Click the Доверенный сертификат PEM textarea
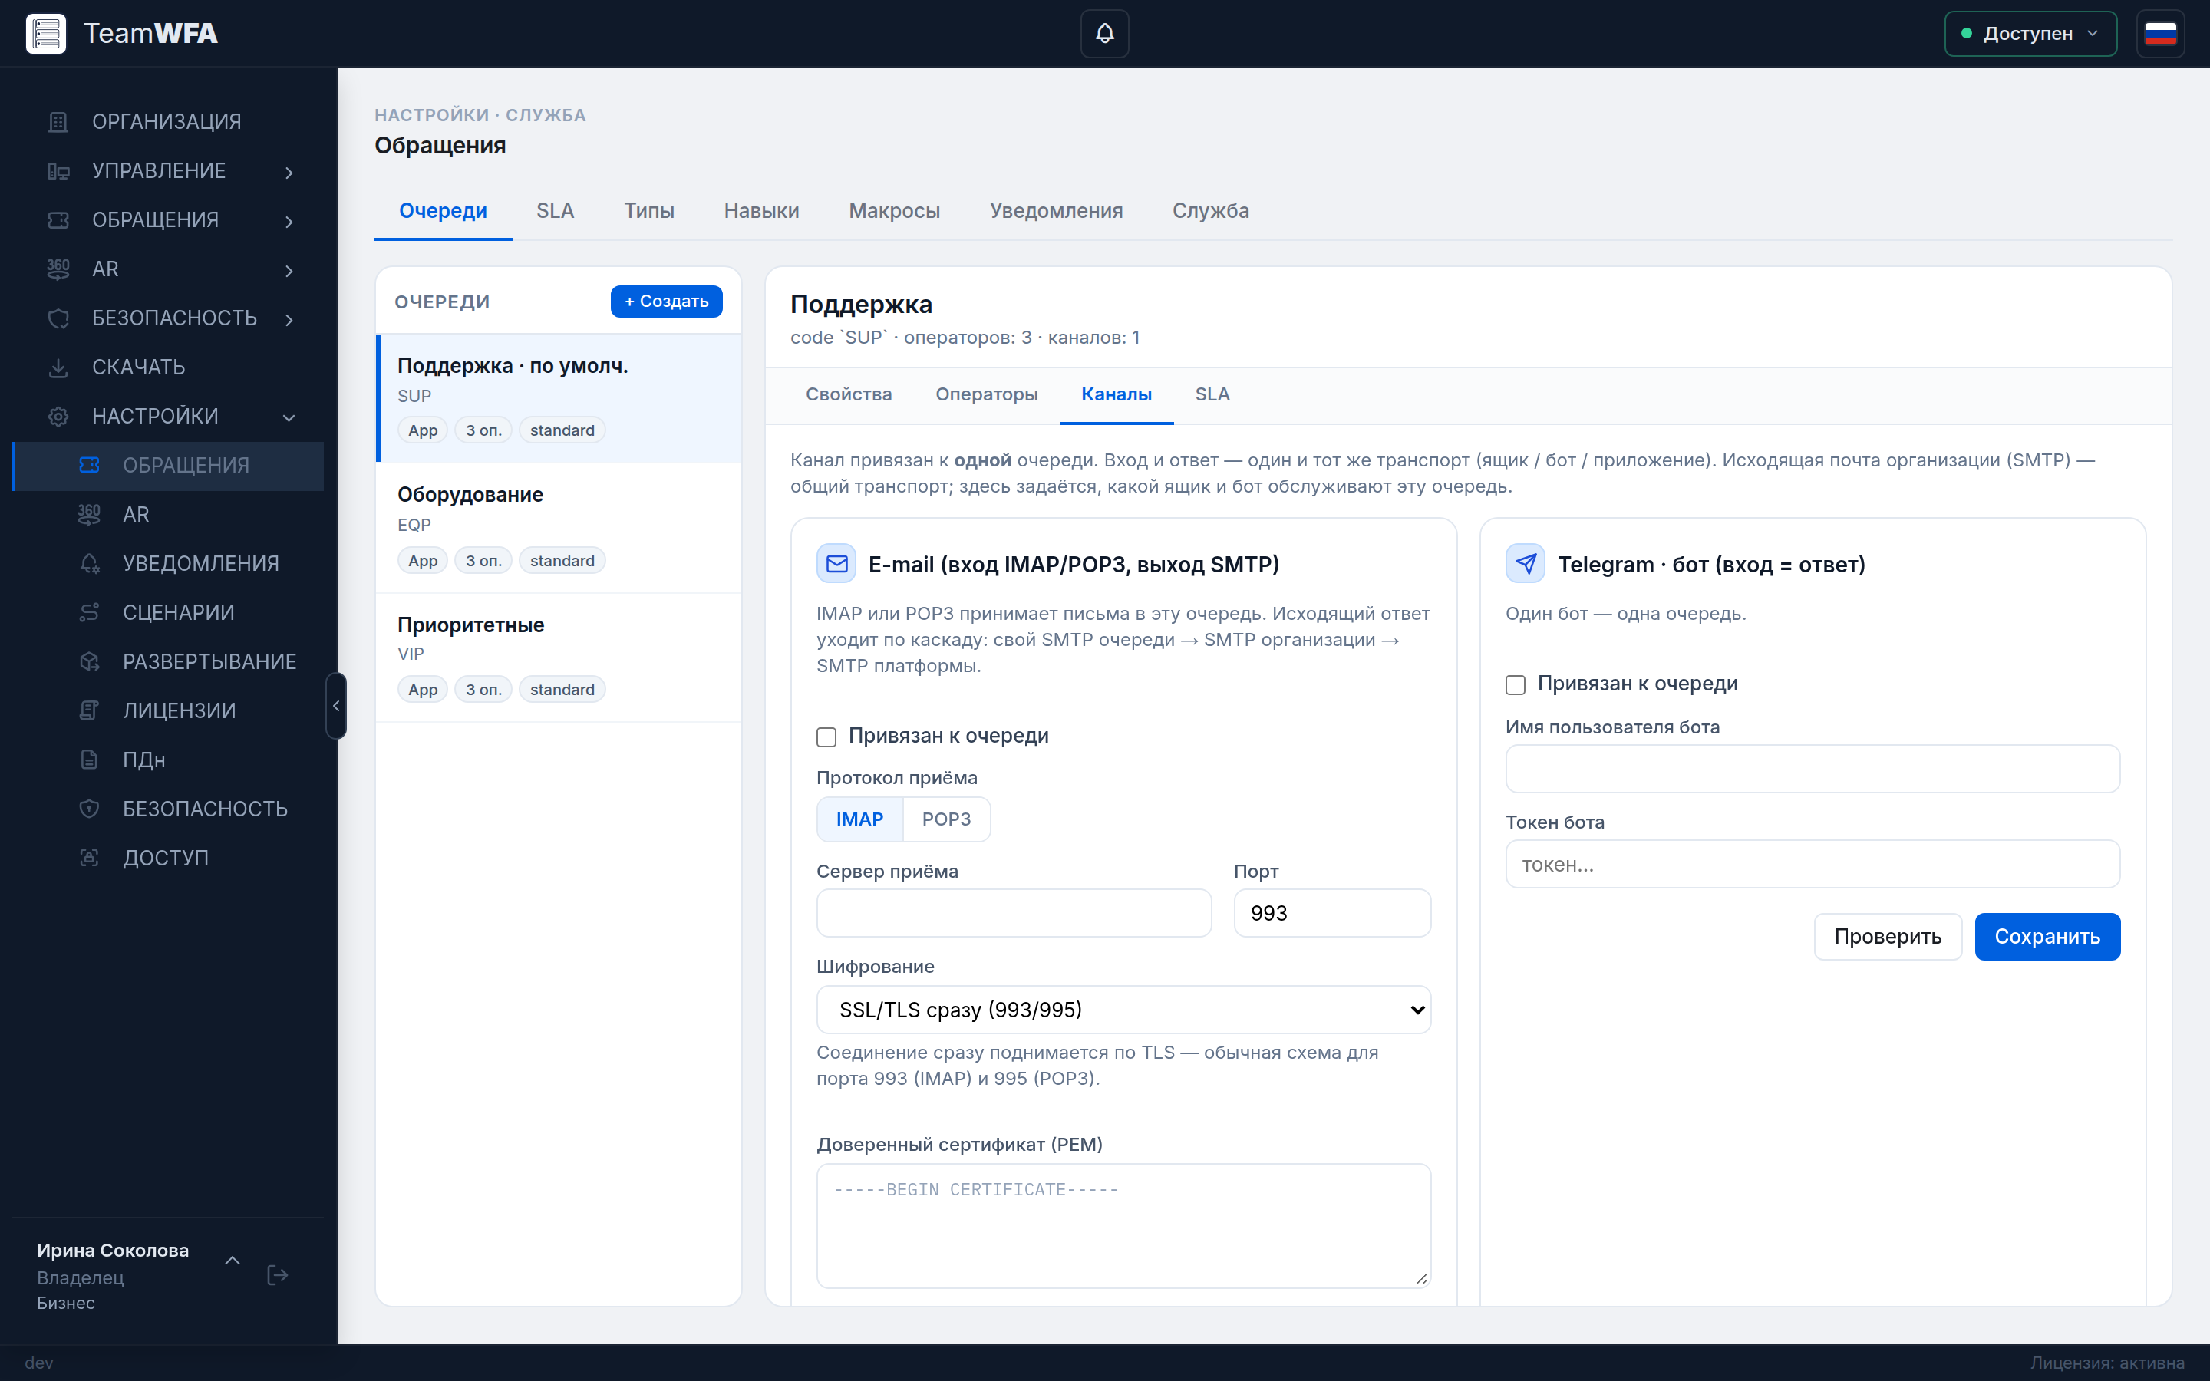The width and height of the screenshot is (2210, 1381). (x=1123, y=1226)
